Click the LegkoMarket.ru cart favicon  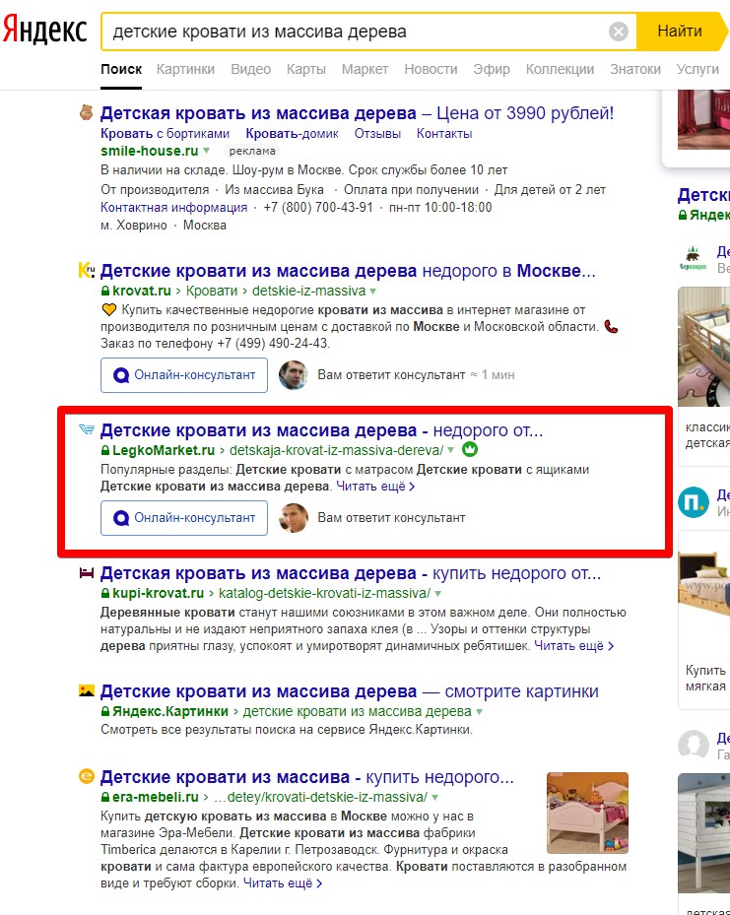point(87,430)
